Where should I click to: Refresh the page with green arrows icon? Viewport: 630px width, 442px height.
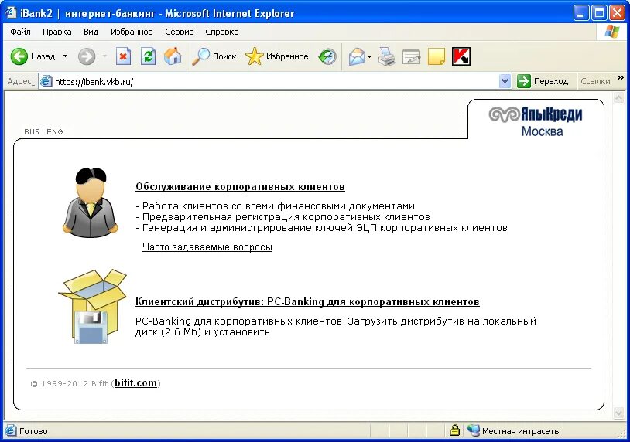click(148, 56)
